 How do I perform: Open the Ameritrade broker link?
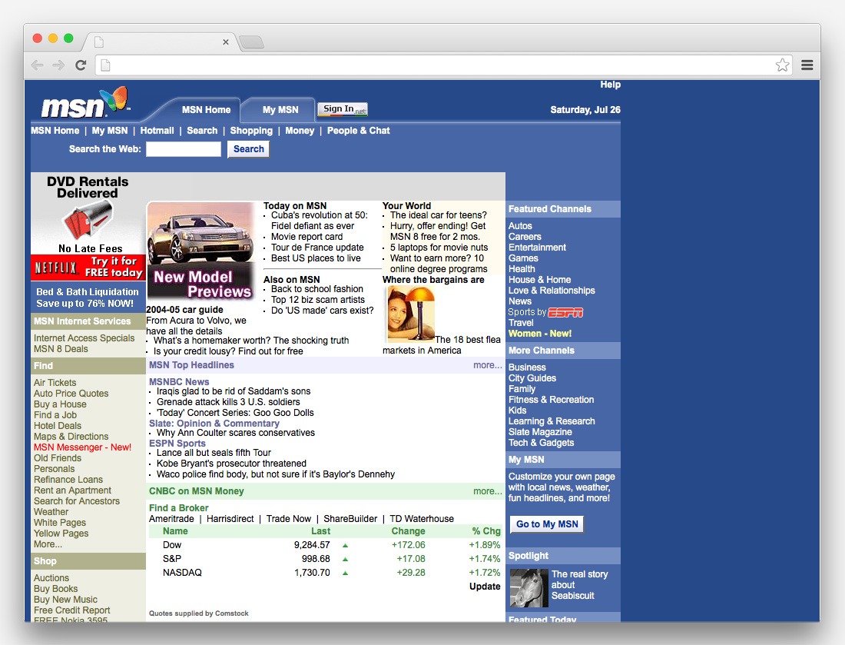click(x=171, y=519)
